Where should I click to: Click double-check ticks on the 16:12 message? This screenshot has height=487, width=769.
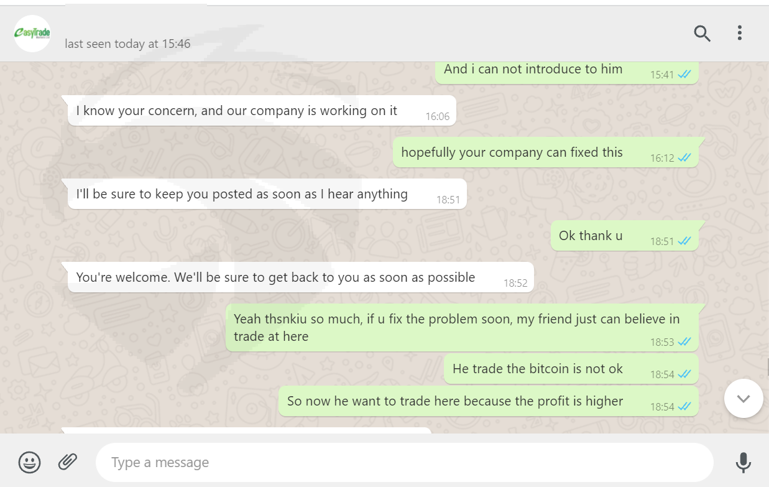point(684,157)
